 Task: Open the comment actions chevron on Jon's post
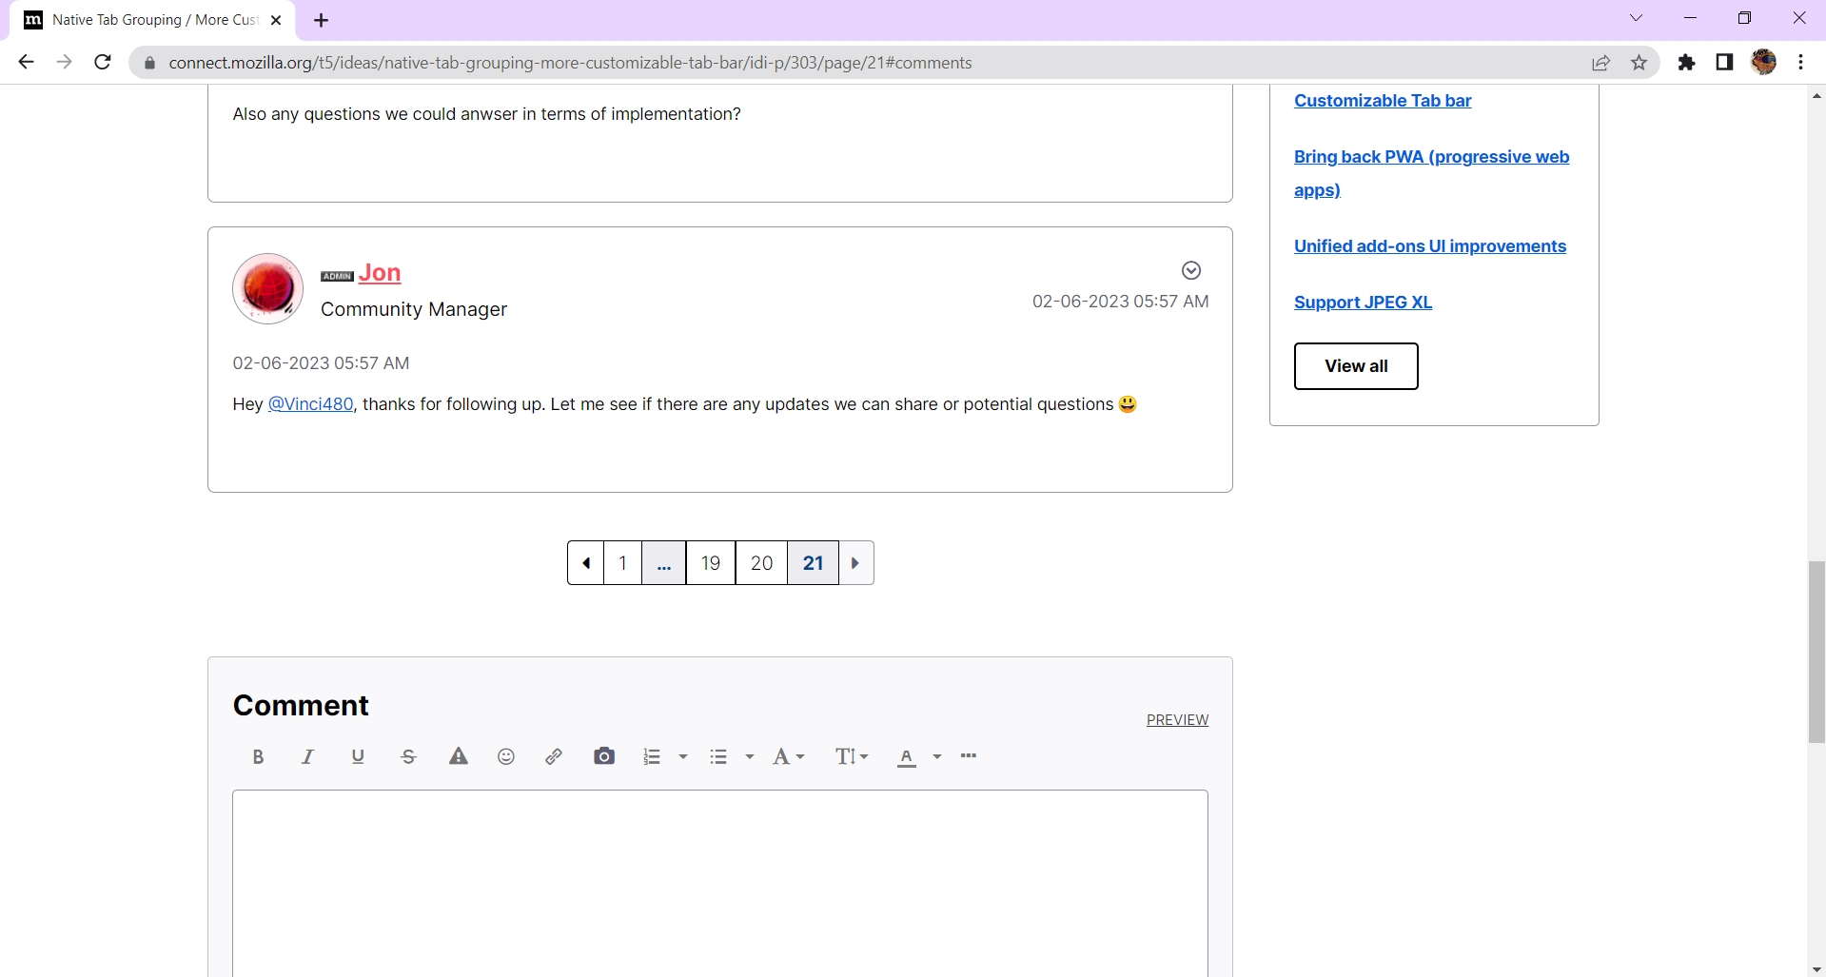pyautogui.click(x=1190, y=270)
